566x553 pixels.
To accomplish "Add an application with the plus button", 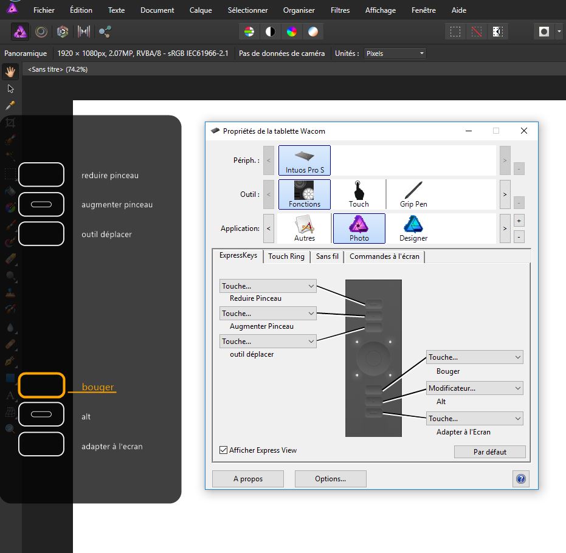I will (519, 221).
